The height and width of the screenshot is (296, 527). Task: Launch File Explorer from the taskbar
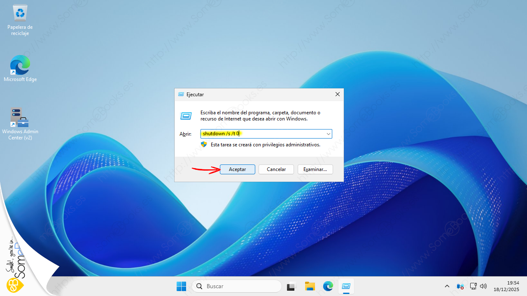click(310, 286)
